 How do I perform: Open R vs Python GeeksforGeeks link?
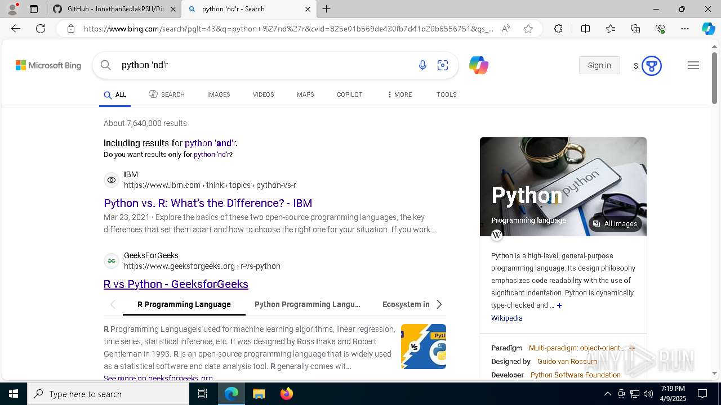[x=176, y=284]
